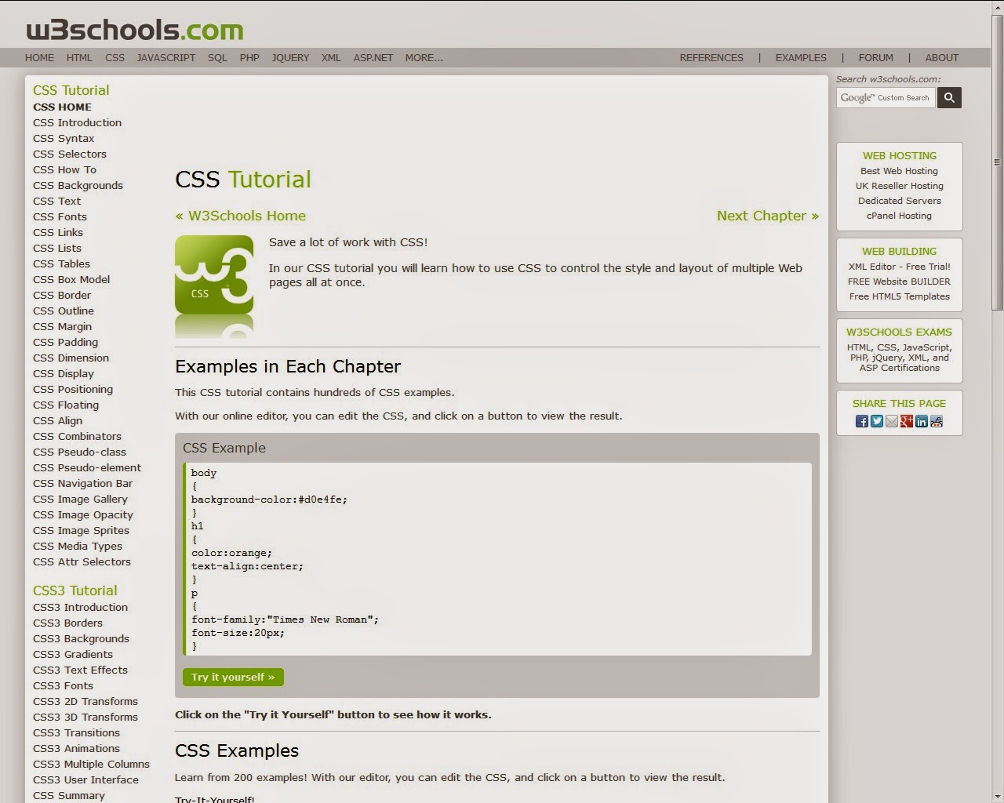Open HTML in the top navigation bar
Screen dimensions: 1004x803
pyautogui.click(x=79, y=57)
